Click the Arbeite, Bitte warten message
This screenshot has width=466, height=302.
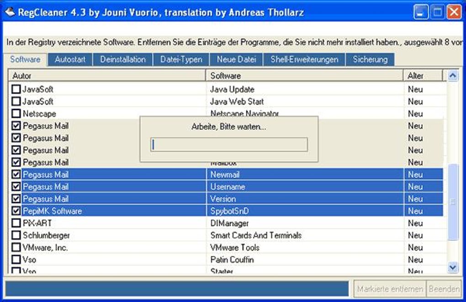[x=229, y=127]
